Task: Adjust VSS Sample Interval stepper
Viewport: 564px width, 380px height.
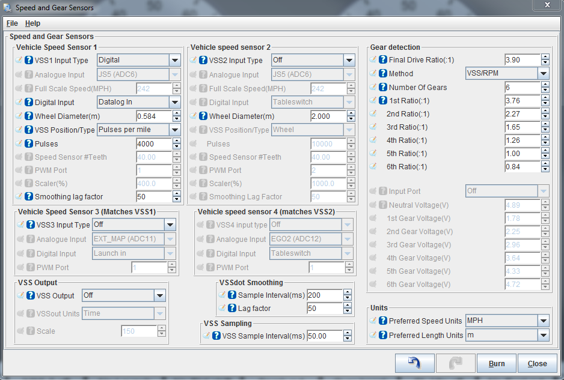Action: tap(347, 336)
